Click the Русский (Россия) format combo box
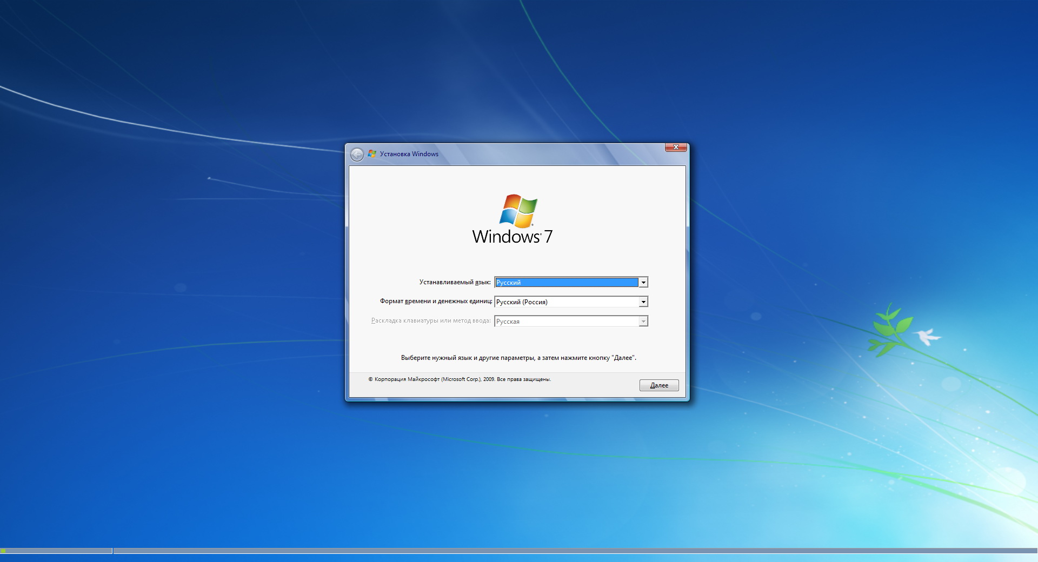Viewport: 1038px width, 562px height. click(x=566, y=302)
